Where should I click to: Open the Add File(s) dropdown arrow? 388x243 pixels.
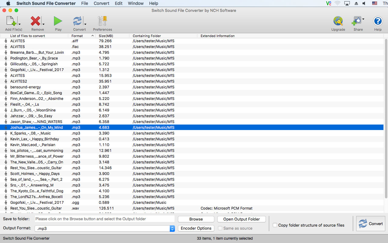20,24
